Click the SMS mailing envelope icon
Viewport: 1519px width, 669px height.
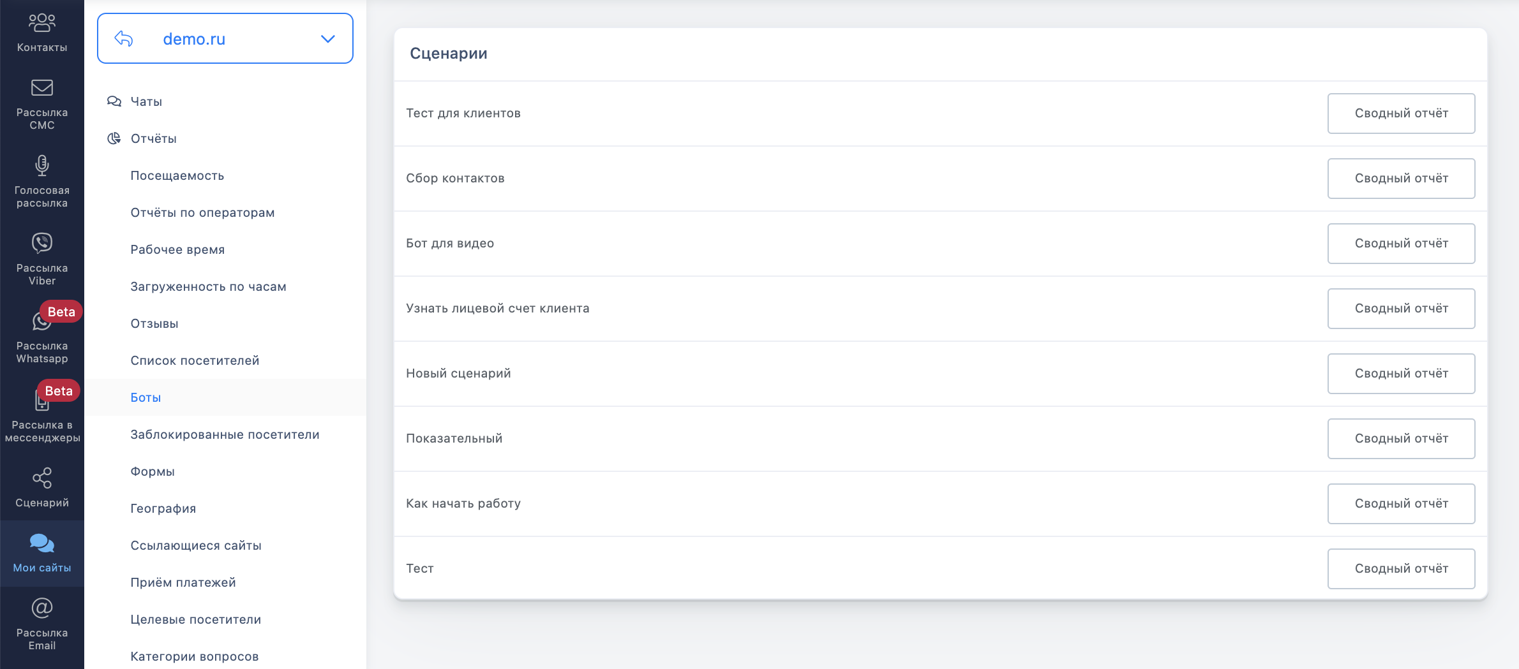coord(42,88)
